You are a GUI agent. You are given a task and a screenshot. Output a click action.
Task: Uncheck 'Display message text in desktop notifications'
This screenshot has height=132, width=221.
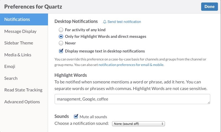(61, 51)
